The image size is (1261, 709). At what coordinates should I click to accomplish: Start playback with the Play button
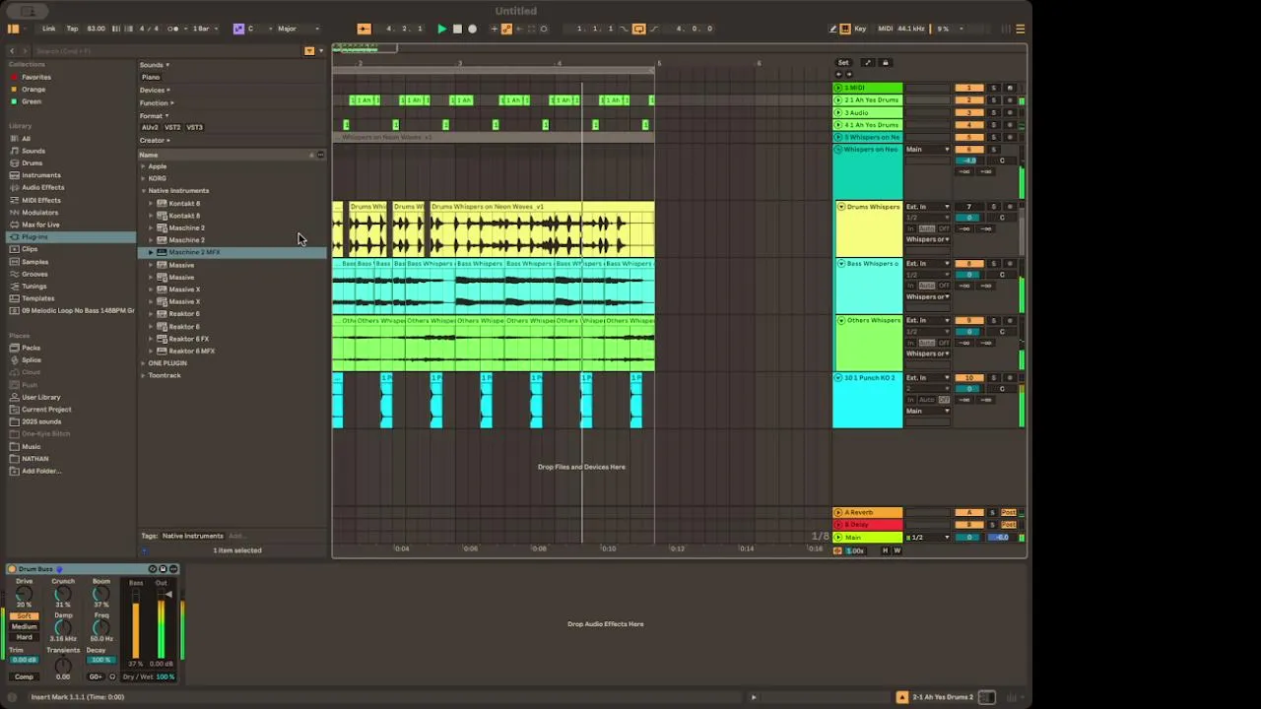[441, 29]
